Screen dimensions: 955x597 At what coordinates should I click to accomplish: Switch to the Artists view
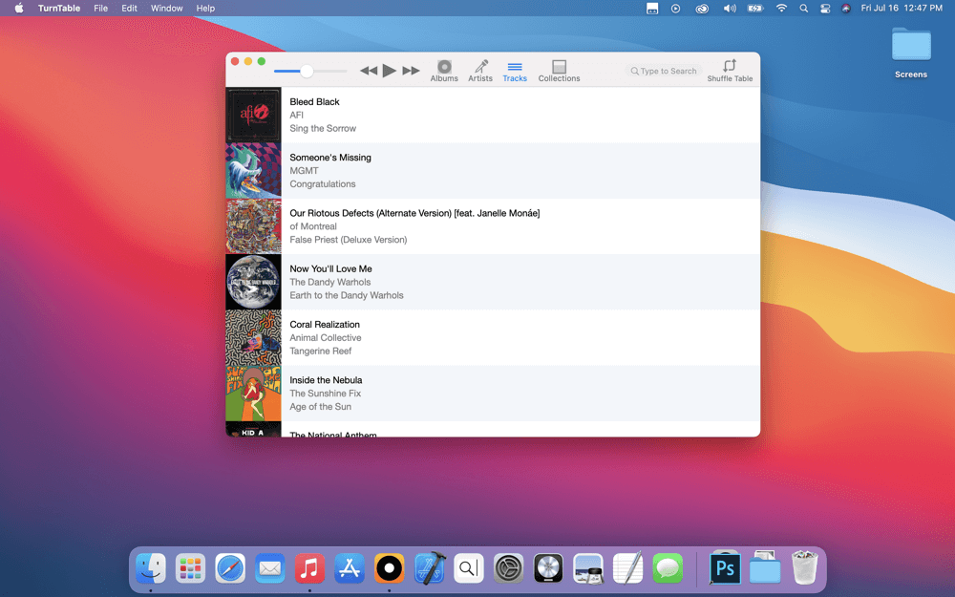(x=480, y=71)
